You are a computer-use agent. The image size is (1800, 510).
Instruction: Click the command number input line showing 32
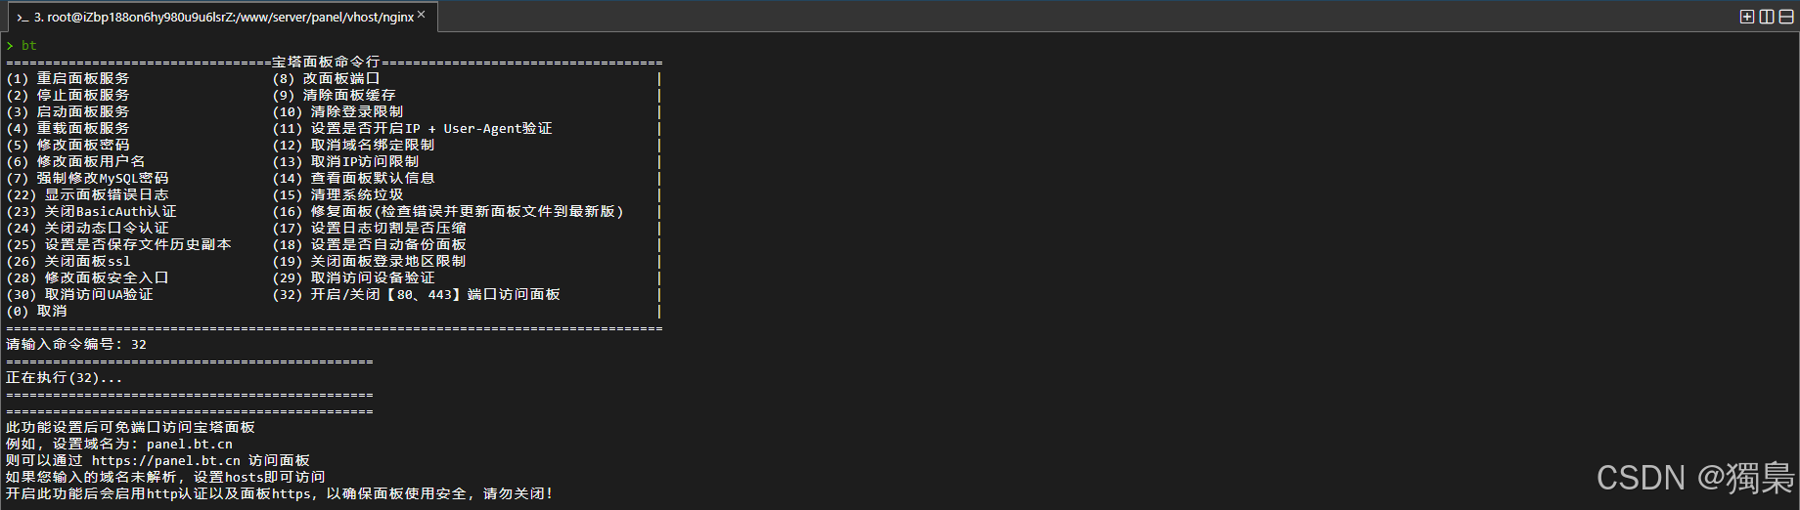pos(76,344)
